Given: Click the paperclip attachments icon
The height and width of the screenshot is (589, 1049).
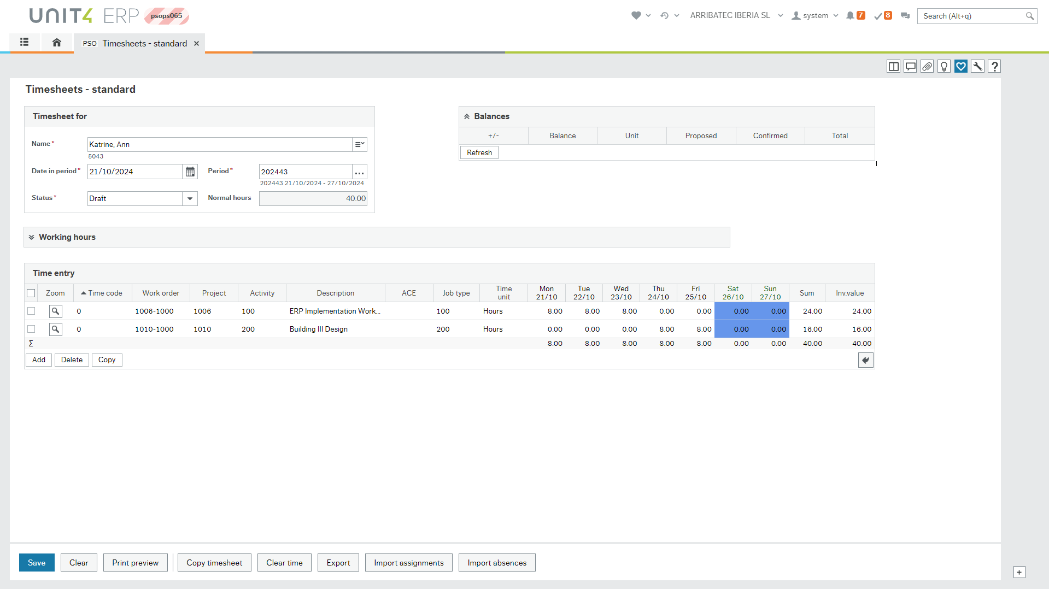Looking at the screenshot, I should (x=927, y=67).
